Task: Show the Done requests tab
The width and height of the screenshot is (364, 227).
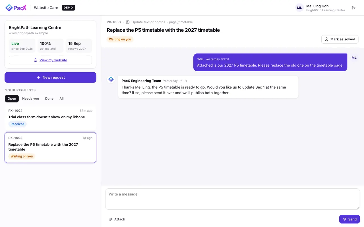Action: tap(49, 98)
